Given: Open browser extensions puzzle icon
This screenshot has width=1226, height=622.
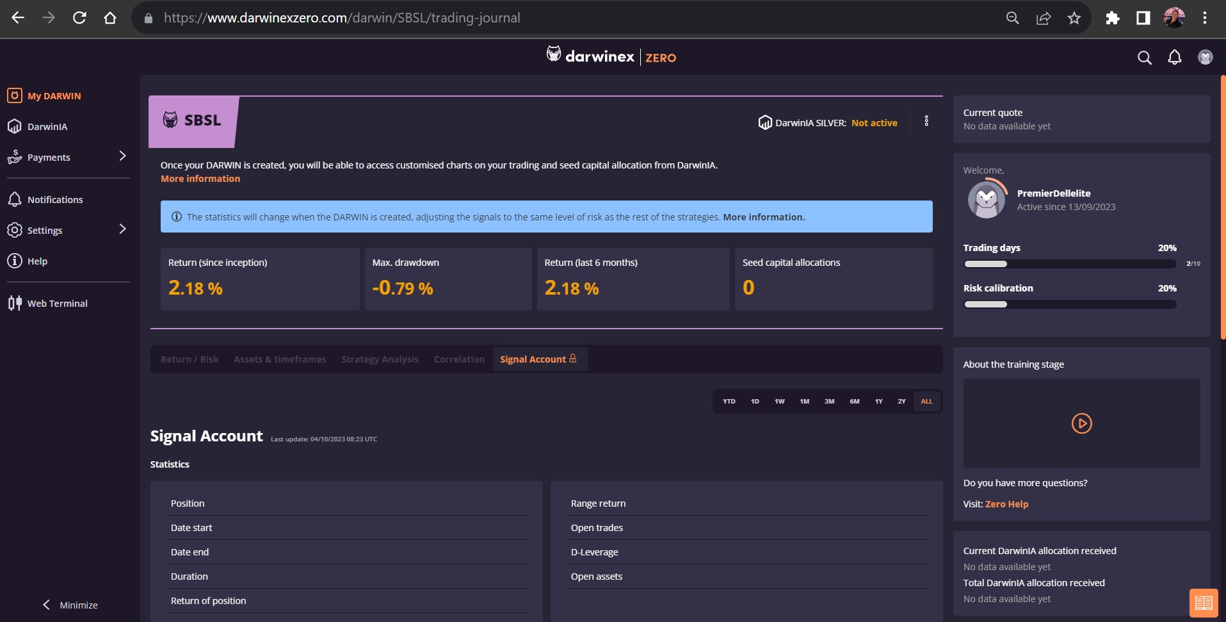Looking at the screenshot, I should [x=1112, y=18].
